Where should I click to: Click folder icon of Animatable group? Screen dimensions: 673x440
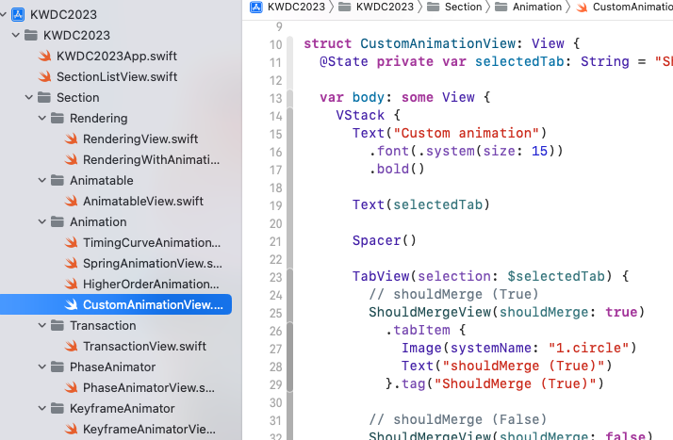57,180
